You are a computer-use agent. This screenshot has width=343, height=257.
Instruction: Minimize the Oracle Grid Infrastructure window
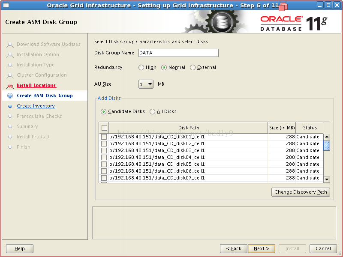point(320,5)
